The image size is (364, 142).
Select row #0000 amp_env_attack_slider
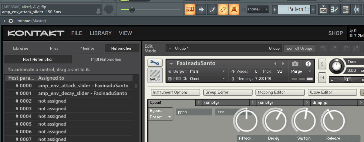[x=69, y=86]
